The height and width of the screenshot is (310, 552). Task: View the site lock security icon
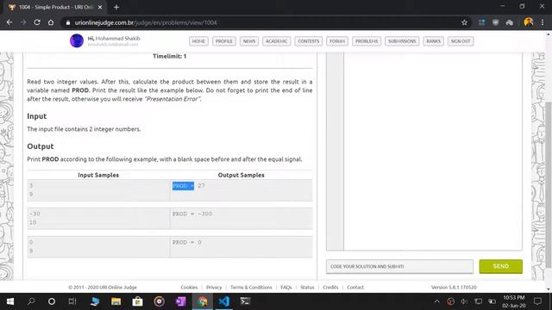point(68,22)
